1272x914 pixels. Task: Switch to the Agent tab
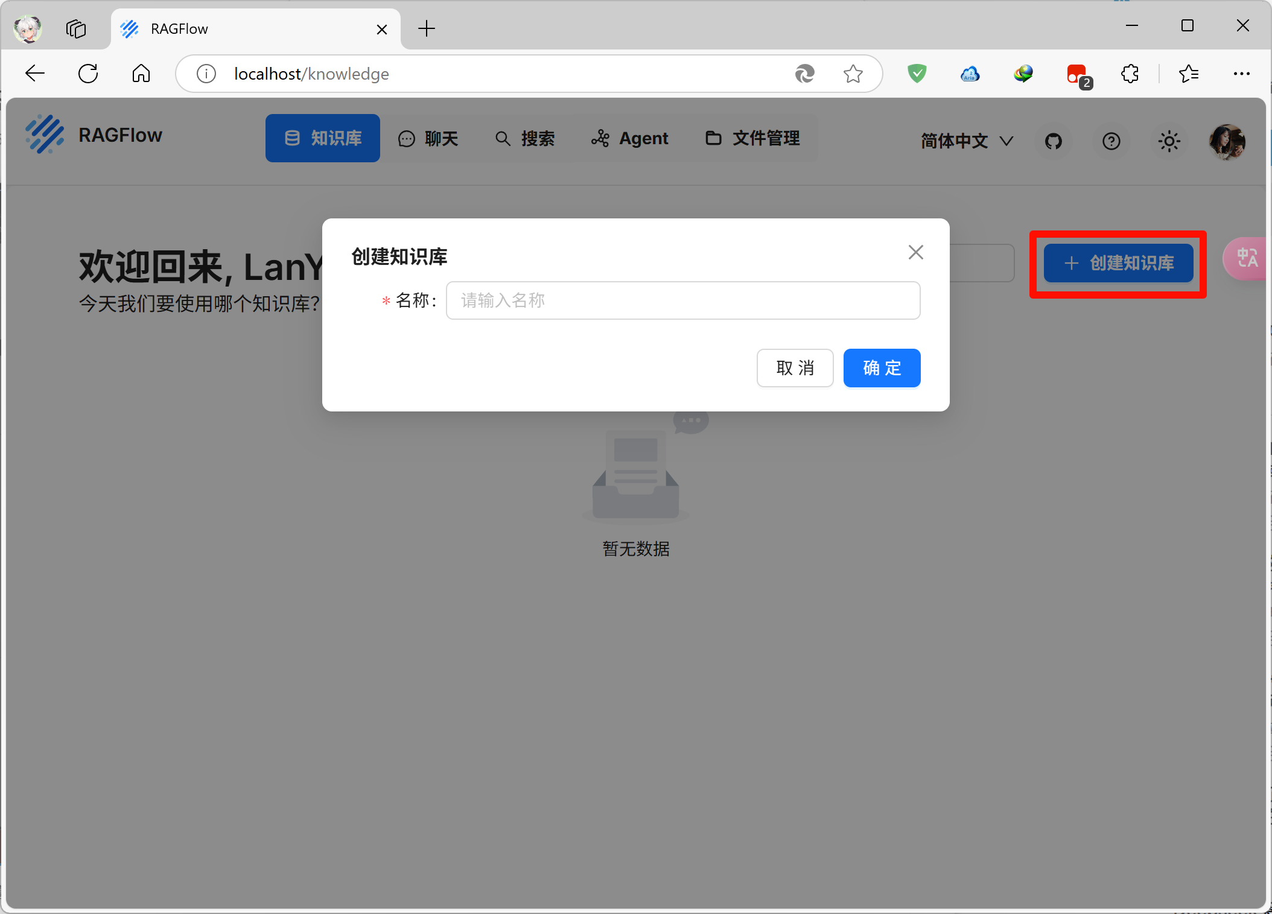(630, 138)
